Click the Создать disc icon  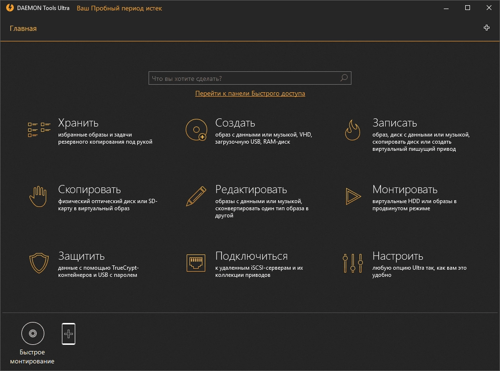click(196, 129)
